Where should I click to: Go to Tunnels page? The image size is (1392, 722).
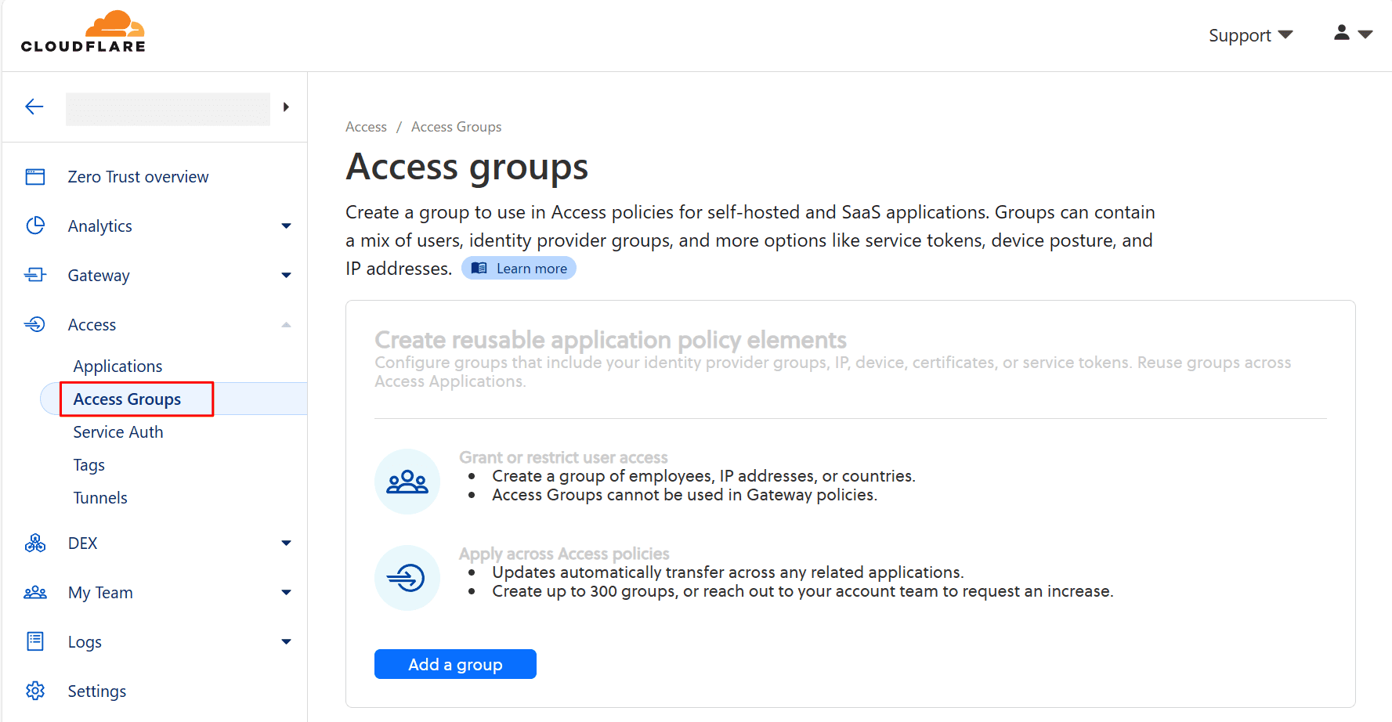click(x=100, y=498)
